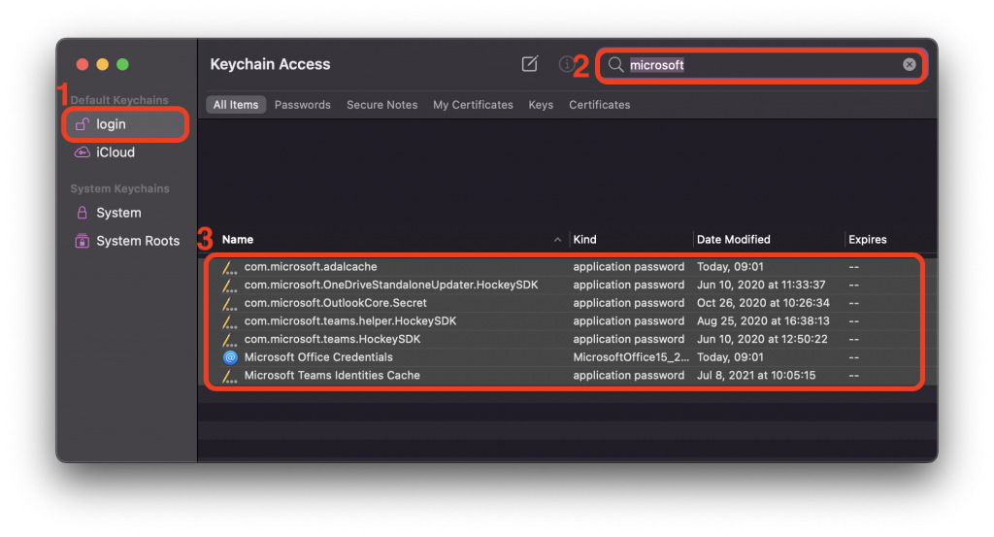Select the iCloud keychain cloud icon
994x537 pixels.
[82, 152]
